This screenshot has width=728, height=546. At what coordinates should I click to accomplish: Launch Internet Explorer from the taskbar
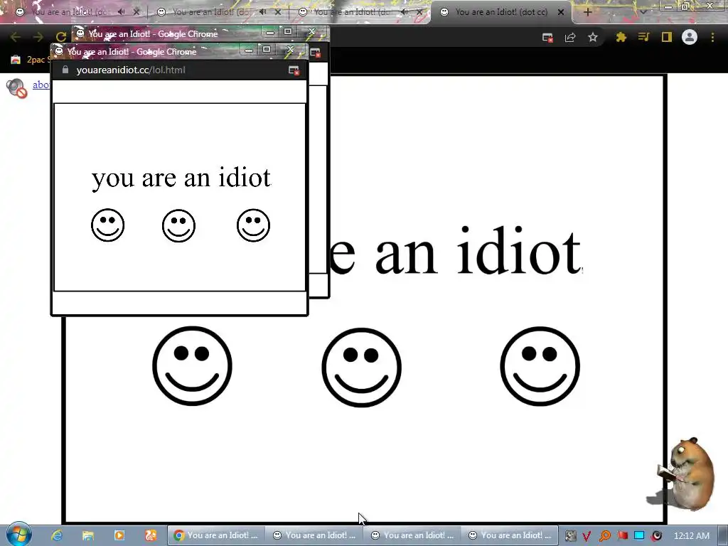pos(57,535)
